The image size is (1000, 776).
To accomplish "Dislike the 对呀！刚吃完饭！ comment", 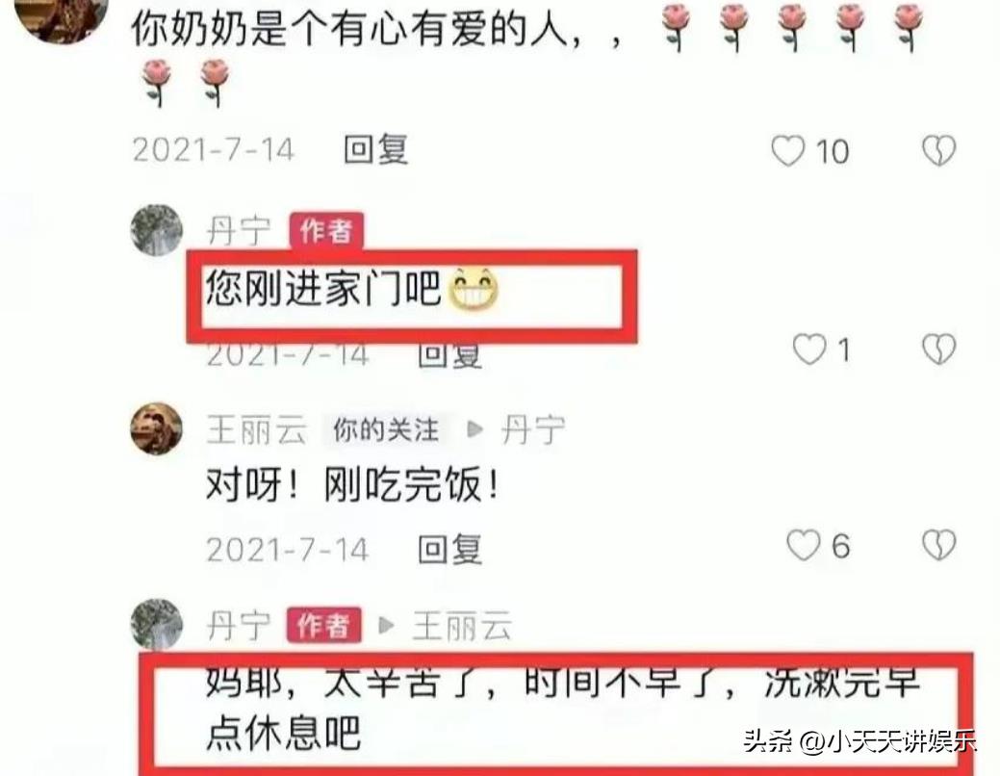I will [x=938, y=545].
